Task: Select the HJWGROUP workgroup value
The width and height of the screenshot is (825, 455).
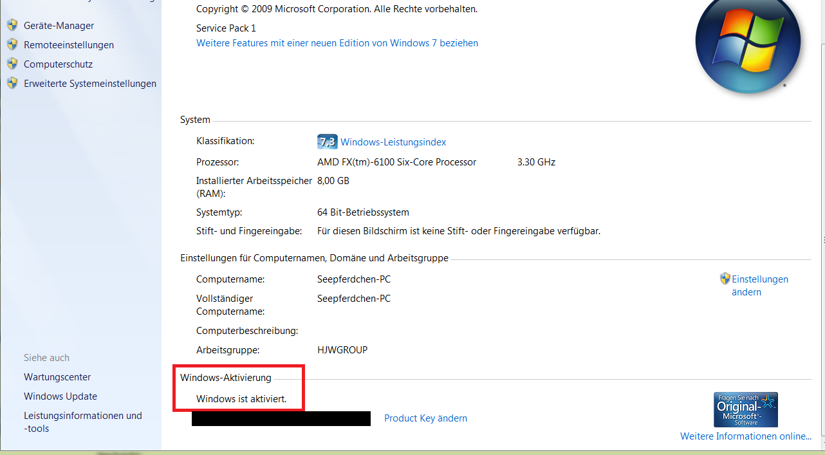Action: tap(342, 350)
